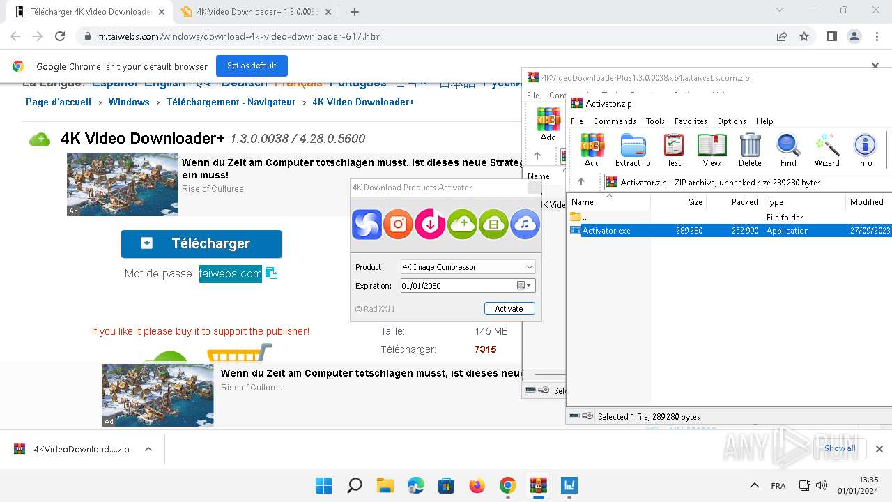Click the Find magnifier toolbar icon
The width and height of the screenshot is (892, 502).
(x=788, y=150)
